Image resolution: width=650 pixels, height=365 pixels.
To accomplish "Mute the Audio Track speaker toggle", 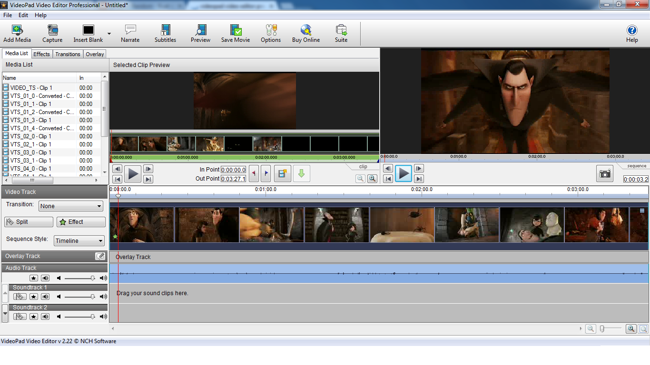I will [x=45, y=278].
